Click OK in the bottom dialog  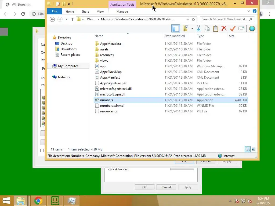point(144,187)
